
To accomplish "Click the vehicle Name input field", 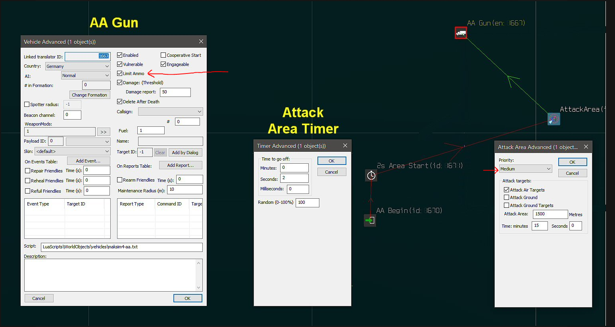I will 171,141.
